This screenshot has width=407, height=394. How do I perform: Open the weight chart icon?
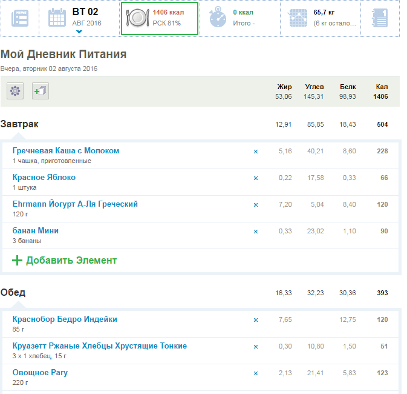[x=298, y=18]
